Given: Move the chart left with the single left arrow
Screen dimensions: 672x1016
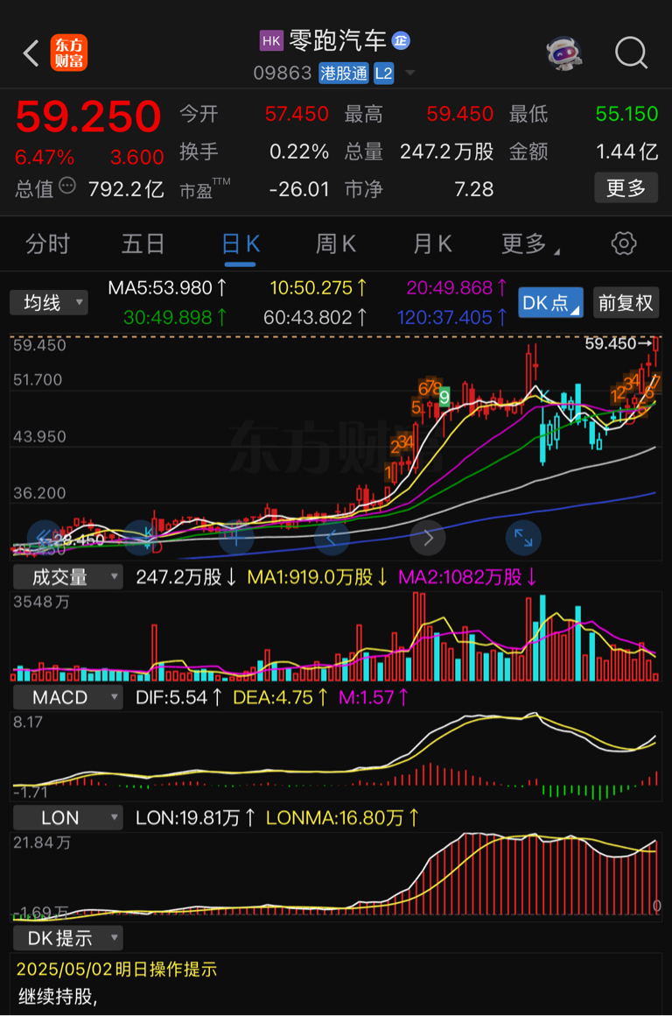Looking at the screenshot, I should pos(332,537).
